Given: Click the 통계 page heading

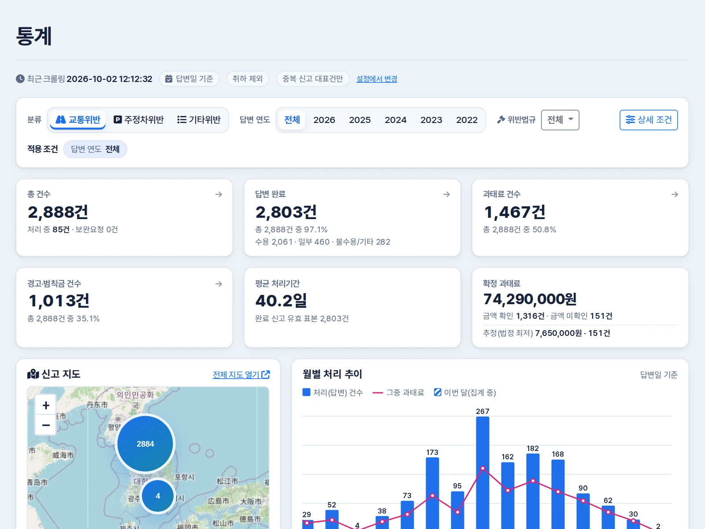Looking at the screenshot, I should [x=34, y=36].
